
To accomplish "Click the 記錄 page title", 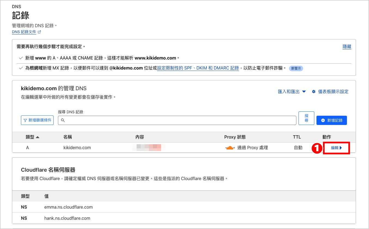I will pos(21,15).
